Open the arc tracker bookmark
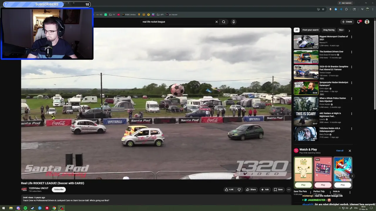This screenshot has width=376, height=211. (172, 15)
